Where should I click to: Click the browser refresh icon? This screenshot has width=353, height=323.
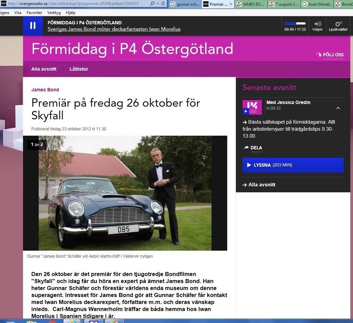(x=163, y=4)
